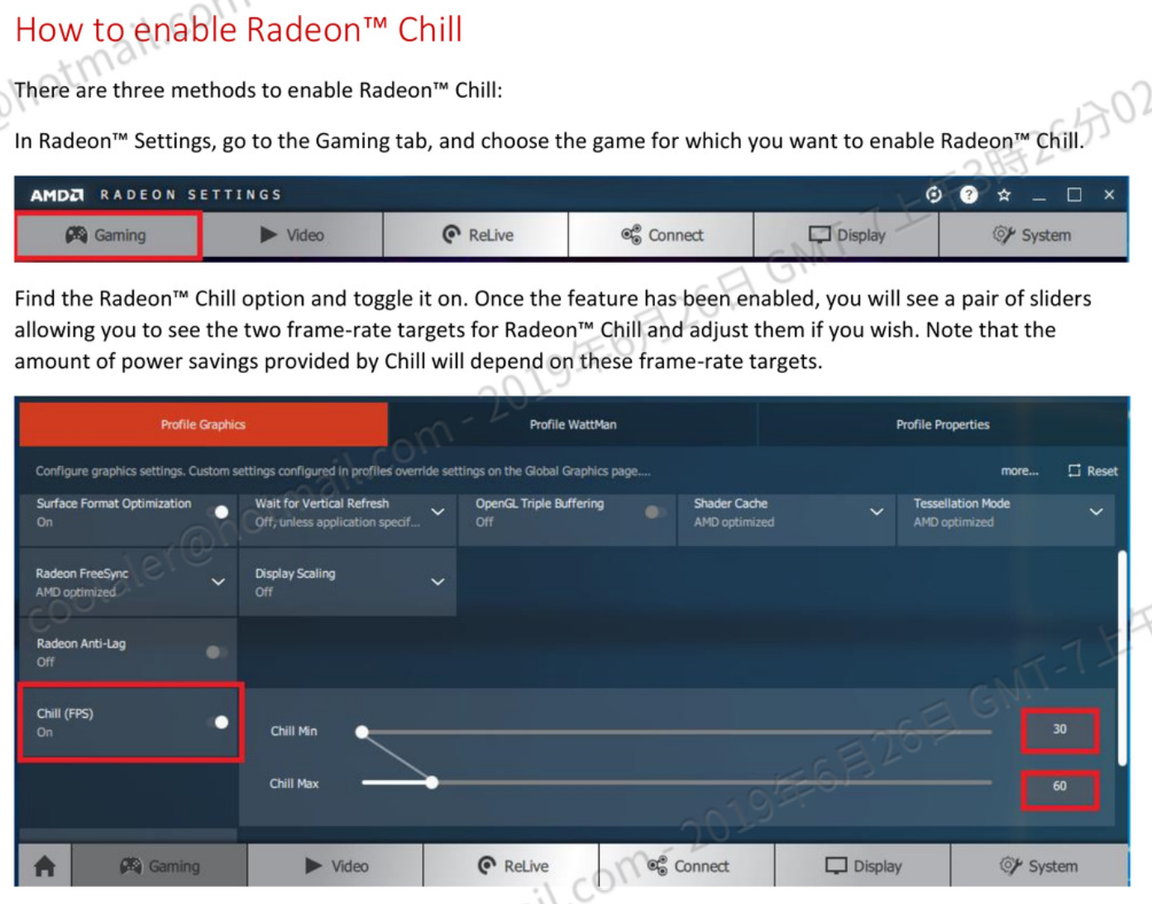Switch to the Profile WattMan tab

572,424
